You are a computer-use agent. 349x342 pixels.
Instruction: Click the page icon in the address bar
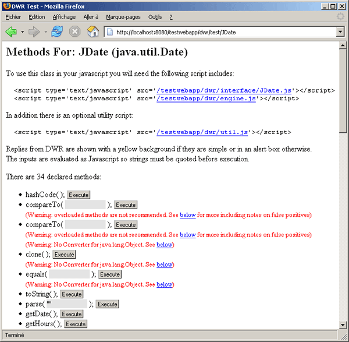click(111, 31)
